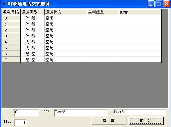Screen dimensions: 171x127
Task: Click 外线 type cell in channel 3 row
Action: point(33,36)
